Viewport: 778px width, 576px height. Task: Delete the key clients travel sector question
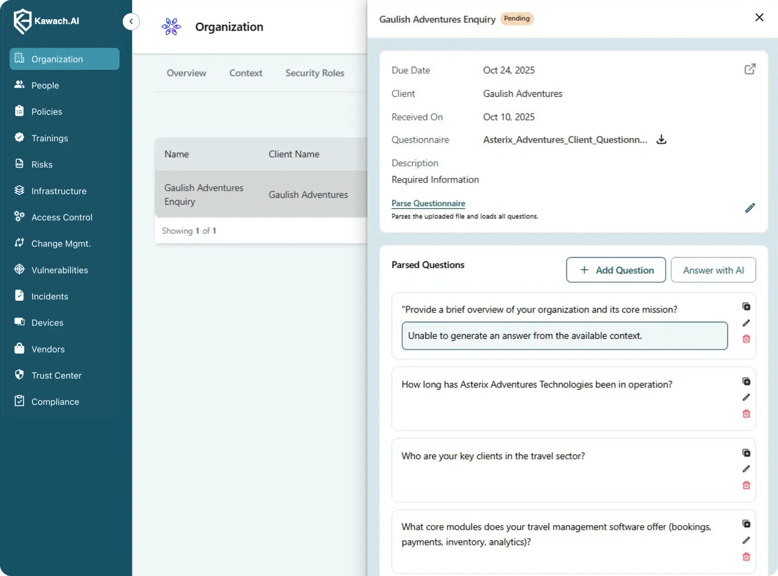coord(746,485)
